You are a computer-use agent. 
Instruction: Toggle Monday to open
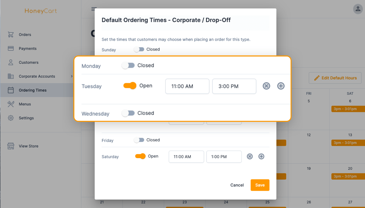[128, 65]
